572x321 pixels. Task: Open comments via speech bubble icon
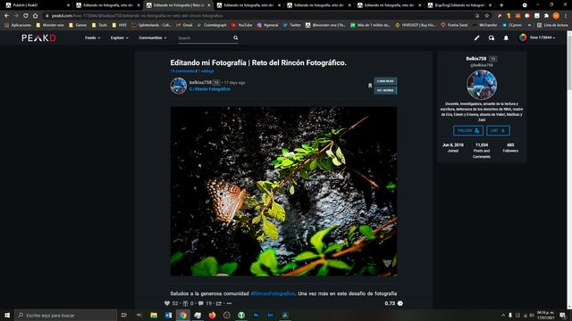(200, 303)
